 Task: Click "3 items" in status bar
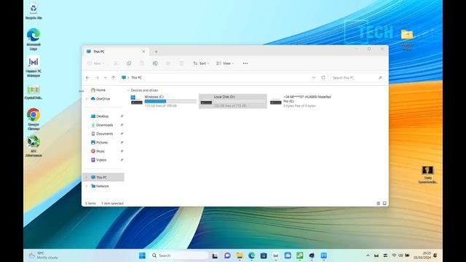point(90,204)
